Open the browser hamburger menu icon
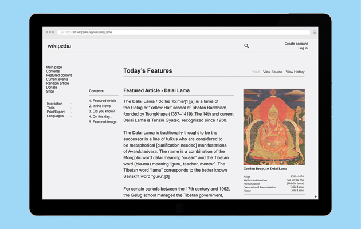The width and height of the screenshot is (361, 229). tap(315, 32)
